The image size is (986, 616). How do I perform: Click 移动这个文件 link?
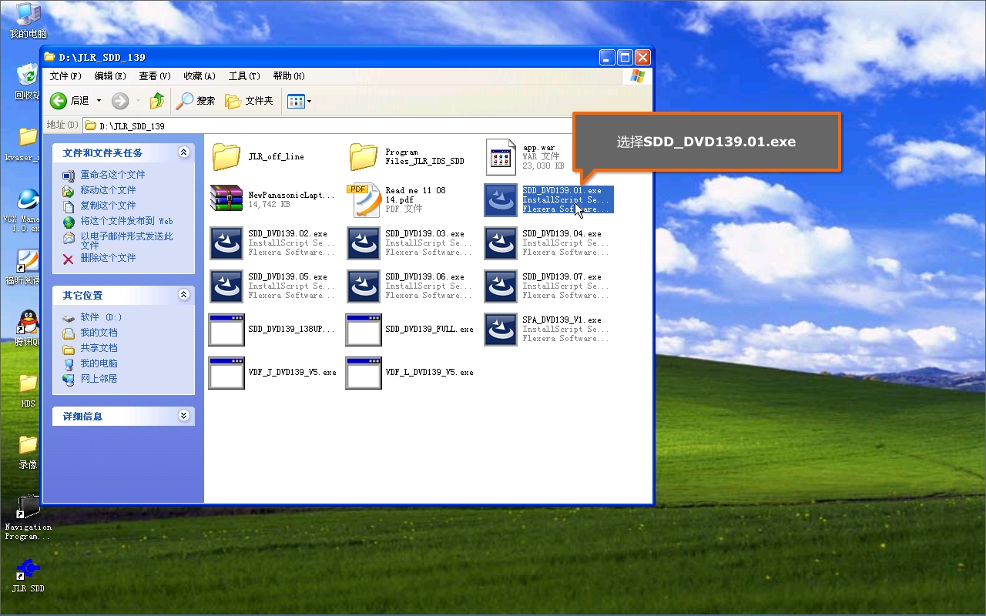point(108,190)
